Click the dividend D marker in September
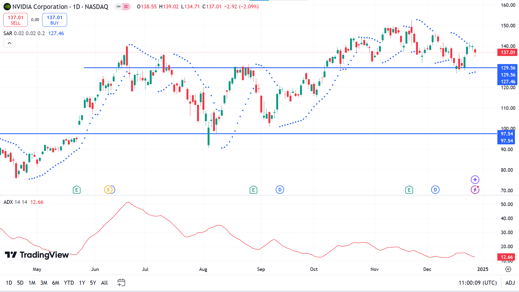519x292 pixels. click(280, 190)
